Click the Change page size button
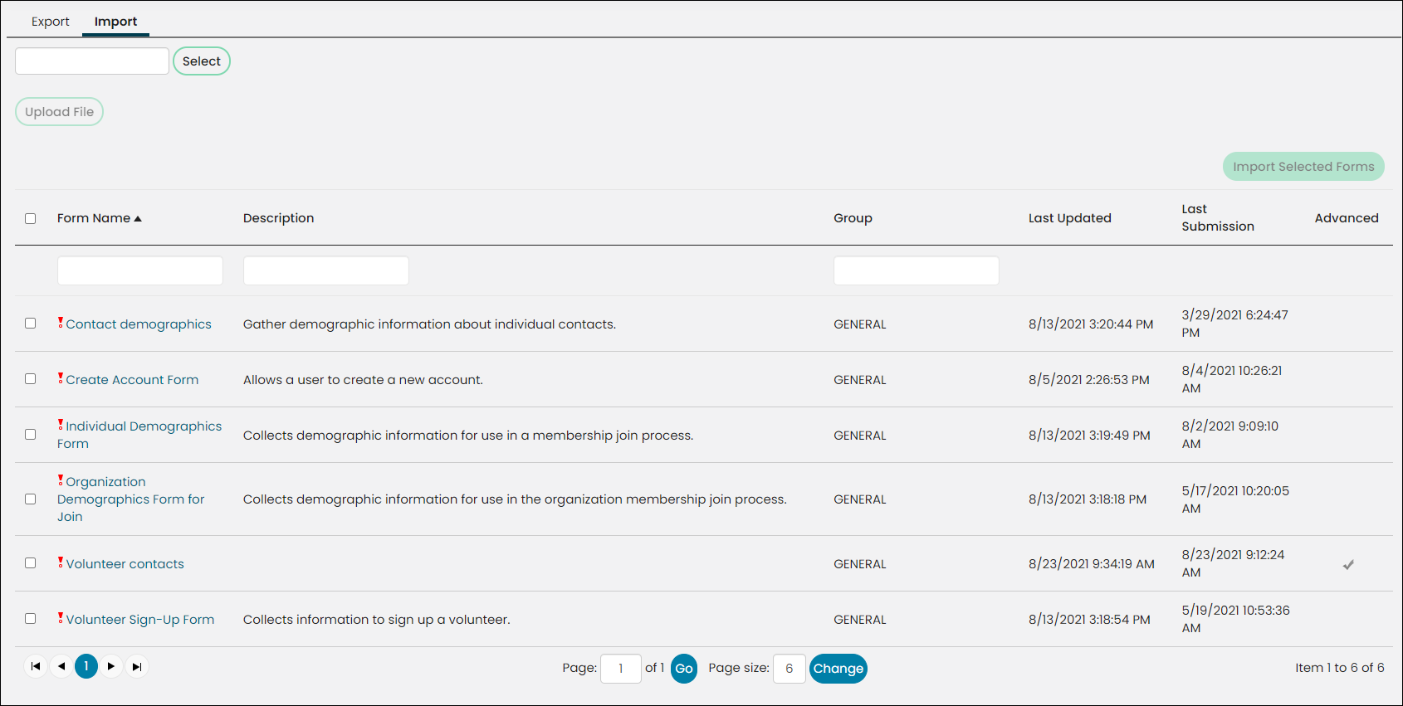This screenshot has height=706, width=1403. coord(838,669)
